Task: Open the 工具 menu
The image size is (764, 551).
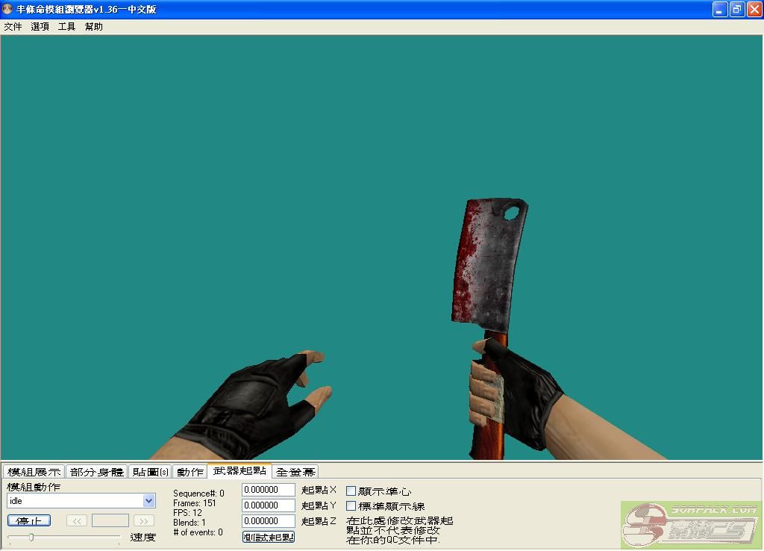Action: click(x=66, y=27)
